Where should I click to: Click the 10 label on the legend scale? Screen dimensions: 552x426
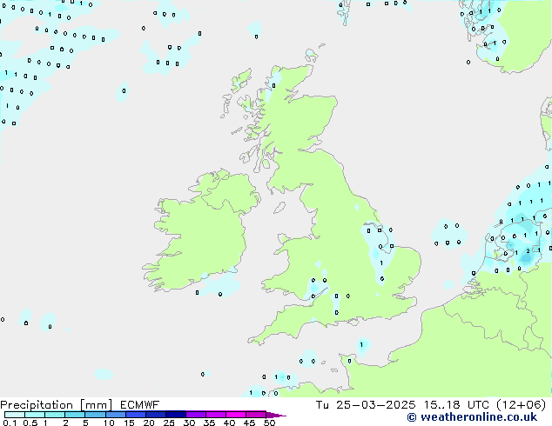coord(108,423)
